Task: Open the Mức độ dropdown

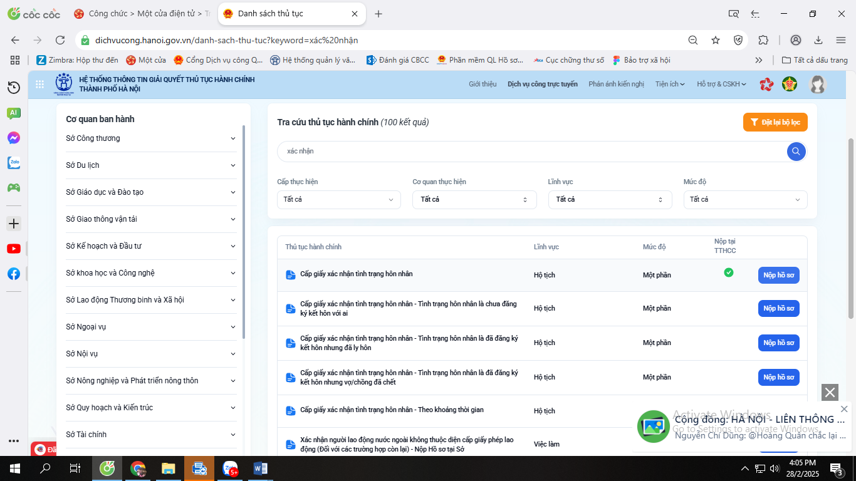Action: pyautogui.click(x=746, y=199)
